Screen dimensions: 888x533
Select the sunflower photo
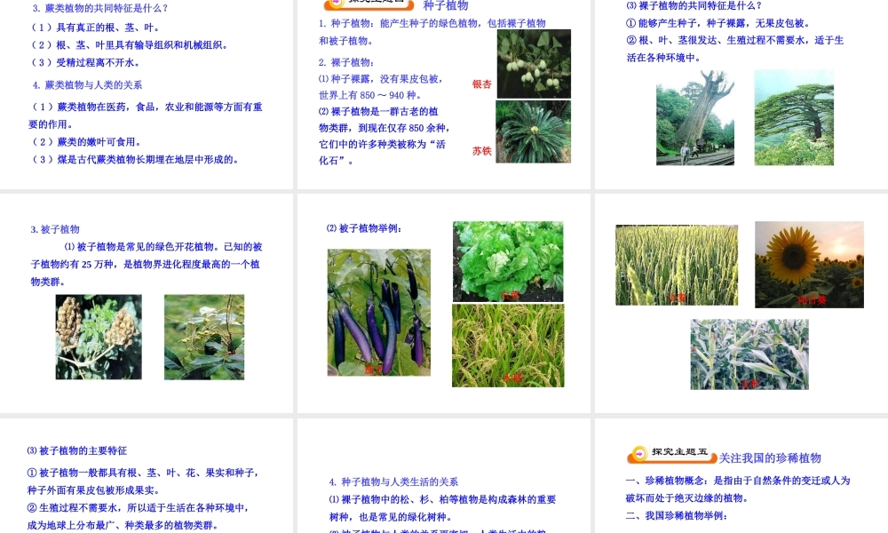pos(809,265)
